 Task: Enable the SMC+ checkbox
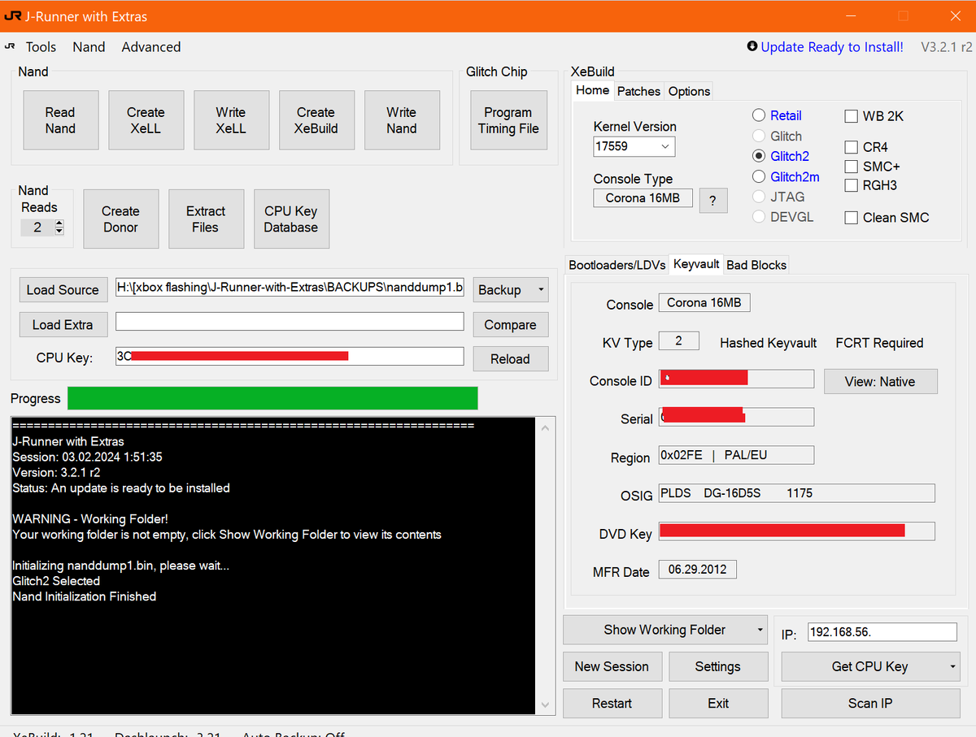851,167
